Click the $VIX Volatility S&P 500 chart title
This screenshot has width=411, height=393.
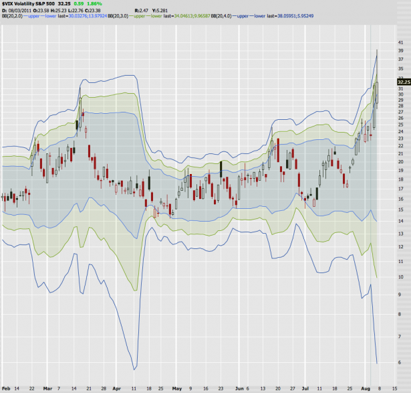(27, 4)
